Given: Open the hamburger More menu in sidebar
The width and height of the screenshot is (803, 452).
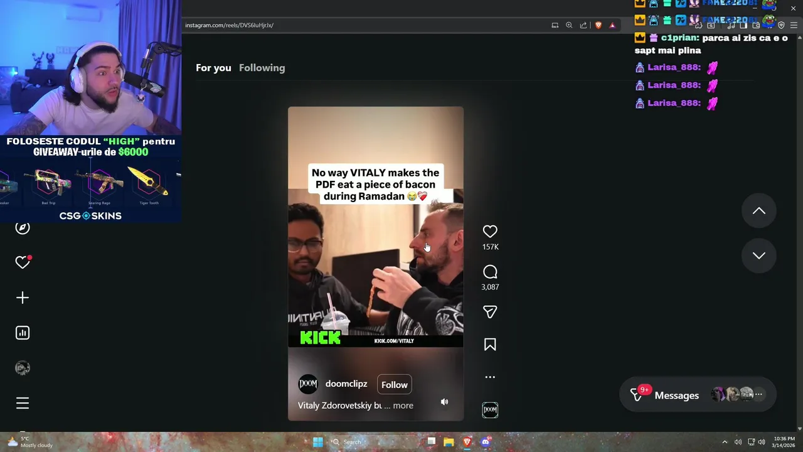Looking at the screenshot, I should click(23, 403).
